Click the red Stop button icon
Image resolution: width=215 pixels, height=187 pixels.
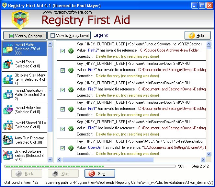[x=92, y=174]
